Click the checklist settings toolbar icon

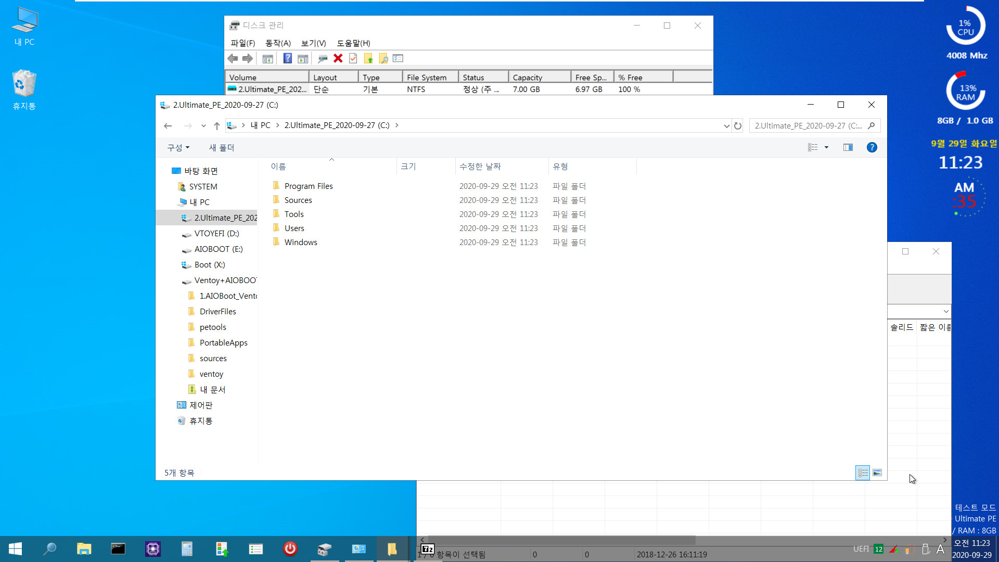(398, 58)
